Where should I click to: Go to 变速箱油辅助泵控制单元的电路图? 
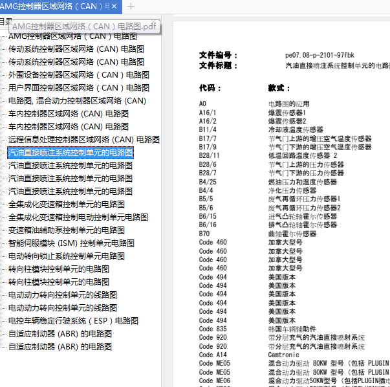[67, 230]
